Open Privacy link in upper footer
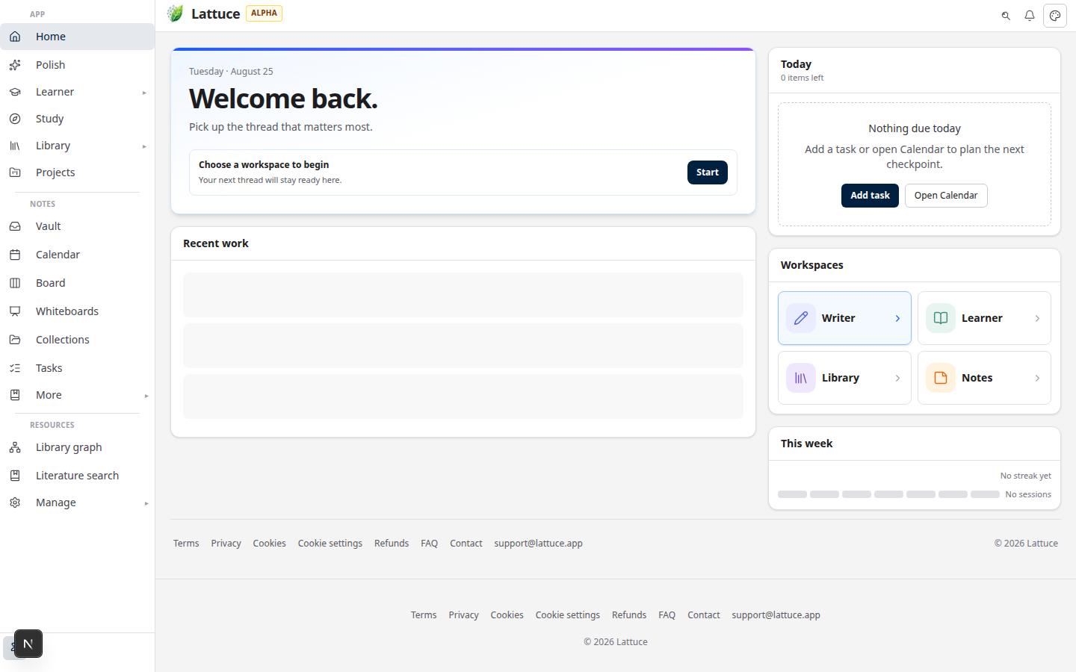Screen dimensions: 1076x672 [226, 544]
